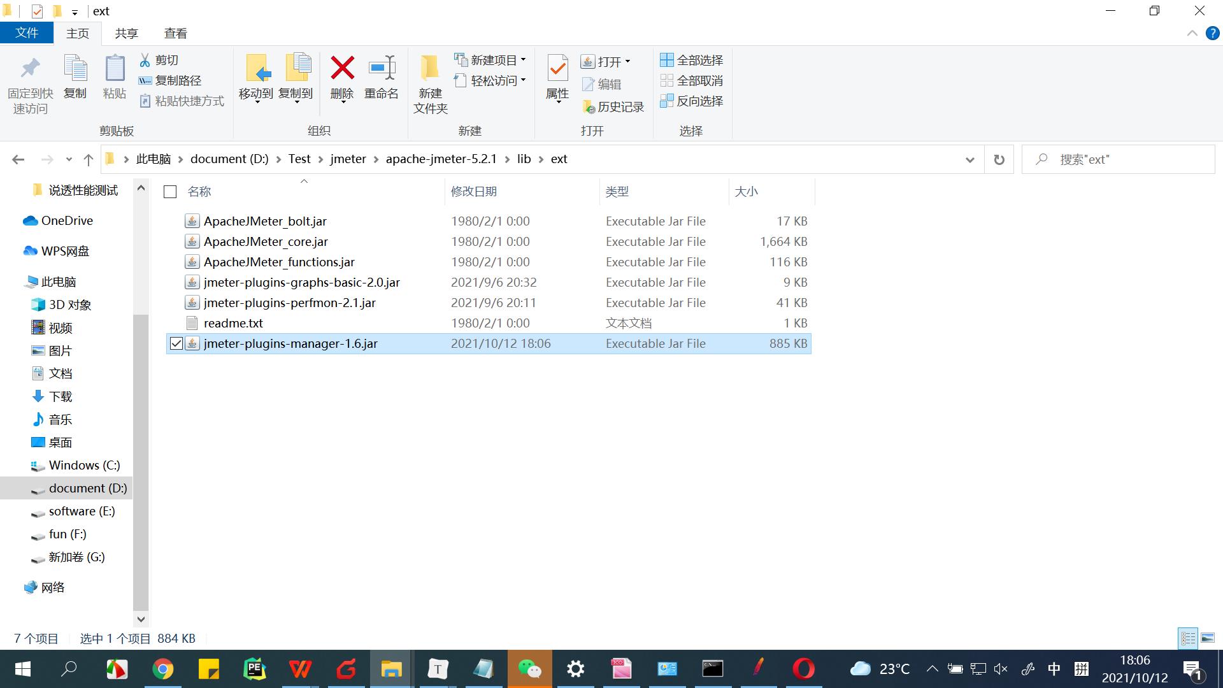The height and width of the screenshot is (688, 1223).
Task: Toggle the select-all checkbox in header
Action: click(170, 192)
